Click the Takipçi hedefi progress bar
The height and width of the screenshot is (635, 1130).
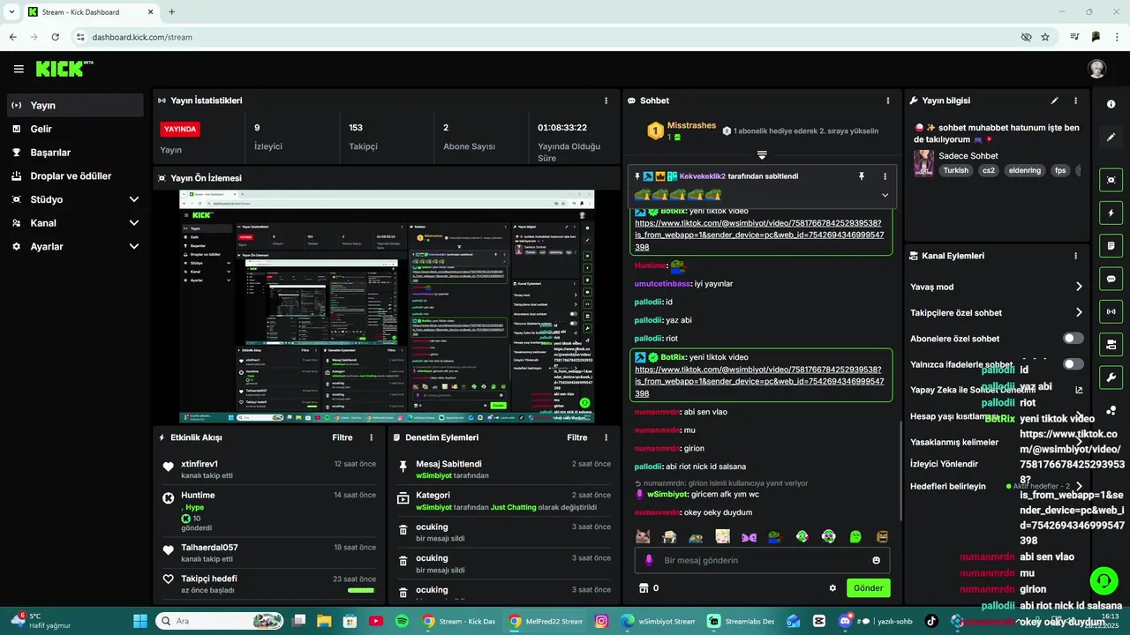[360, 590]
